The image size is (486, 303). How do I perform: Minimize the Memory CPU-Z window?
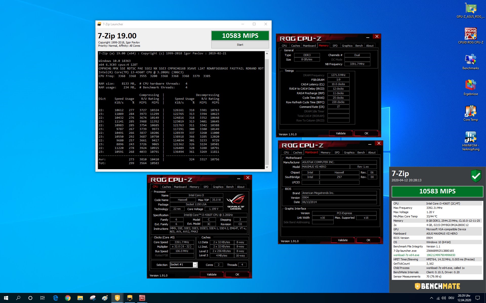(368, 37)
